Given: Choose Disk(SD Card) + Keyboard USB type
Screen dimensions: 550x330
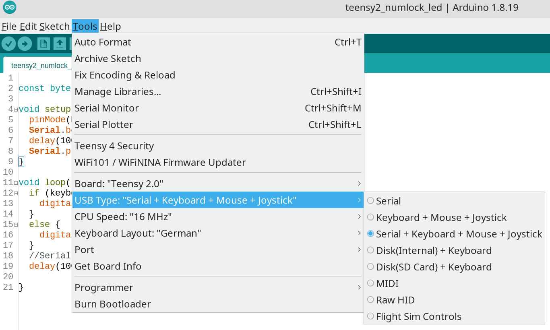Looking at the screenshot, I should coord(454,267).
